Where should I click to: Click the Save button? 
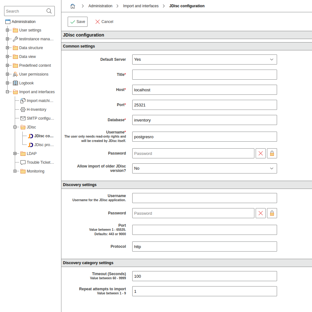click(77, 22)
